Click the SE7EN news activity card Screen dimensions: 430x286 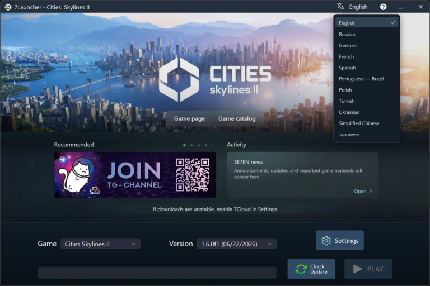[x=302, y=175]
